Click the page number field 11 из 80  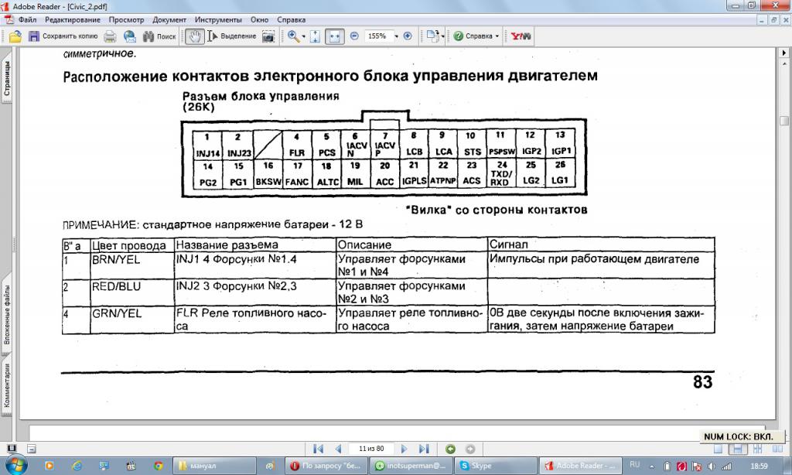[x=371, y=449]
